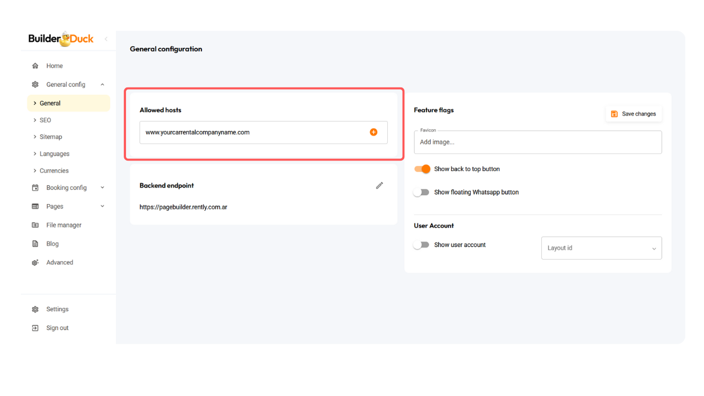Image resolution: width=704 pixels, height=396 pixels.
Task: Open File manager from the sidebar
Action: (63, 225)
